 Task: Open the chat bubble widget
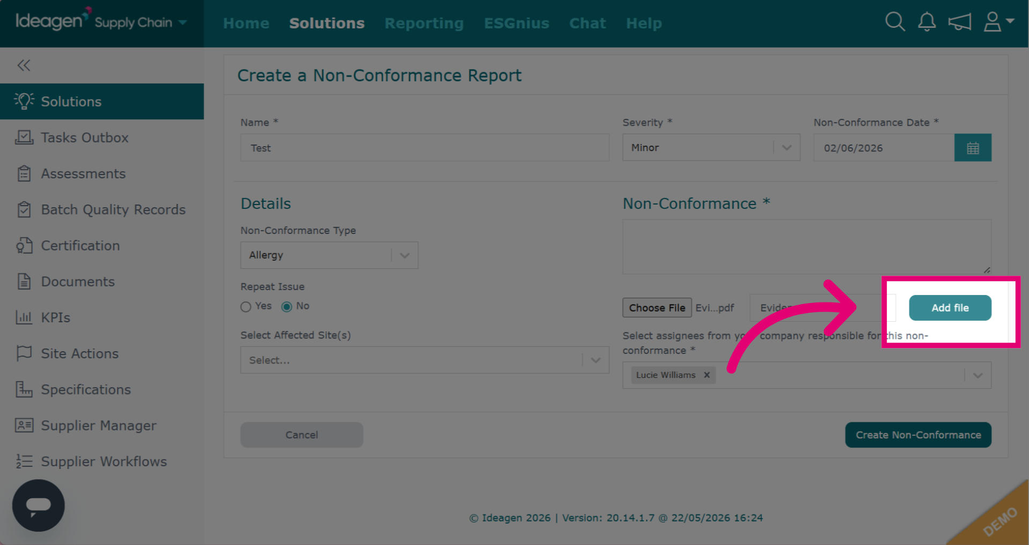tap(39, 505)
